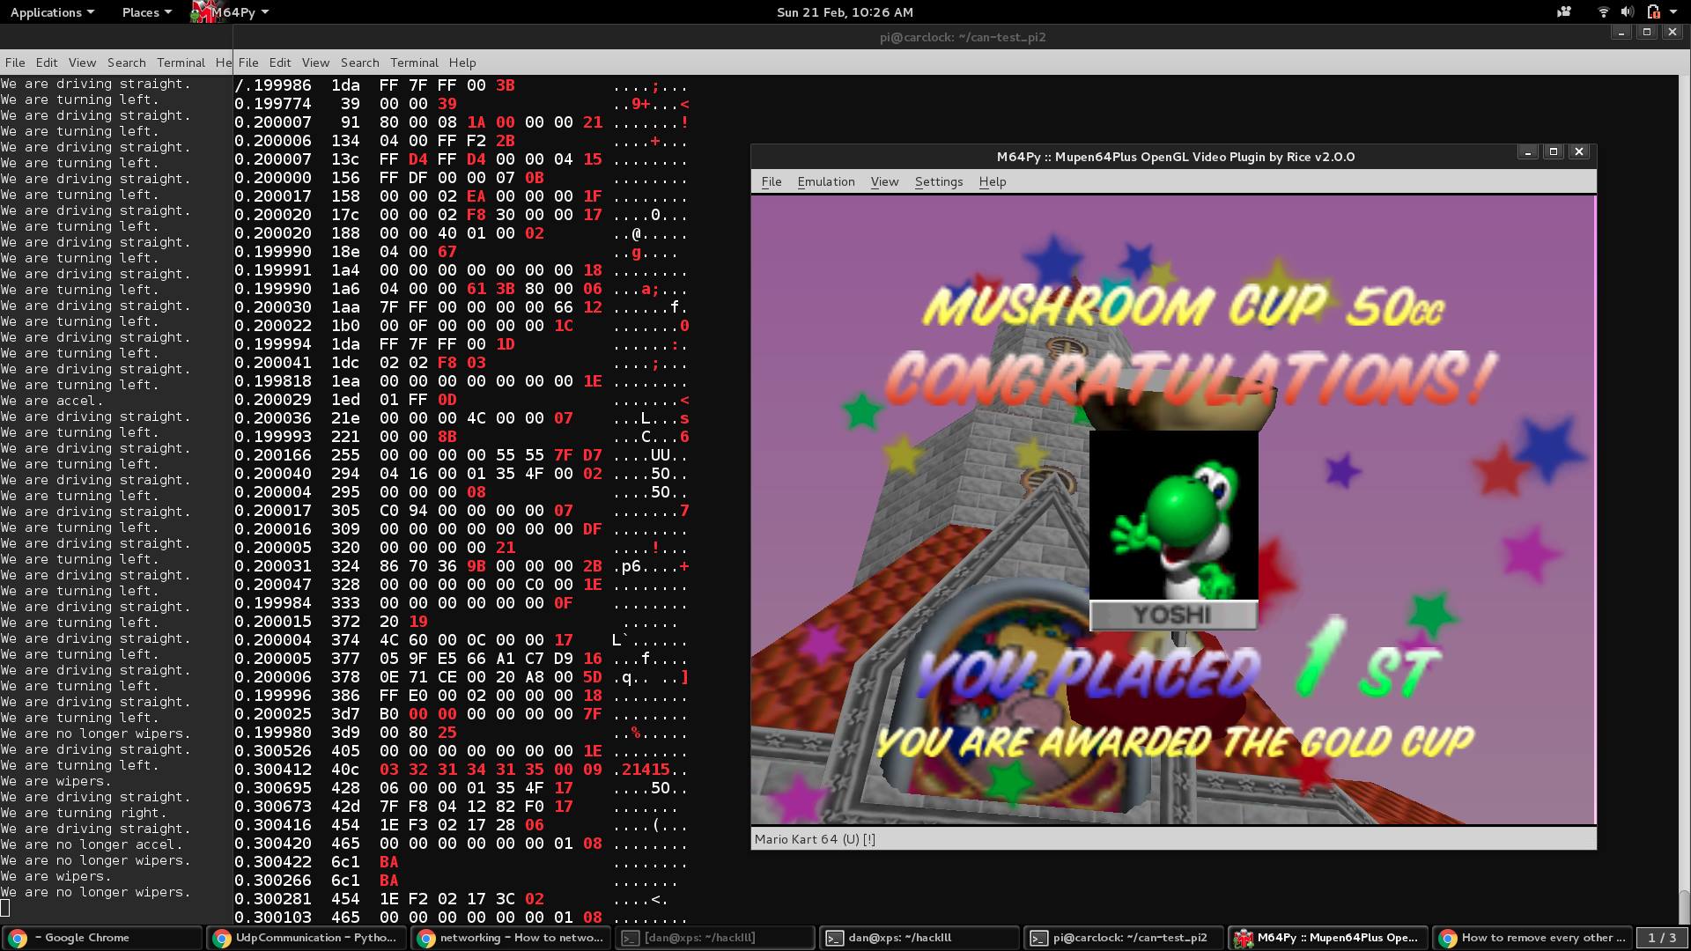Screen dimensions: 1691x951
Task: Open the system status dropdown arrow
Action: coord(1673,12)
